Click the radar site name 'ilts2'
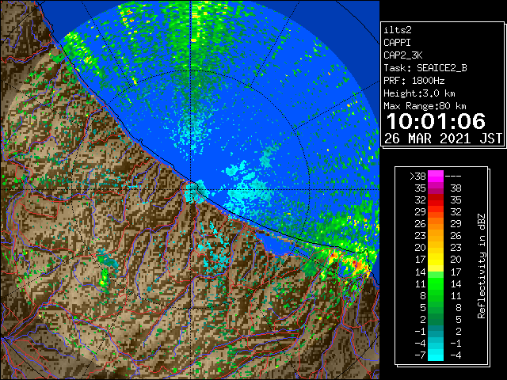Screen dimensions: 507x380 398,30
